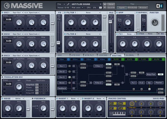Click the magnifier search icon beside File
The width and height of the screenshot is (167, 119).
pyautogui.click(x=68, y=4)
